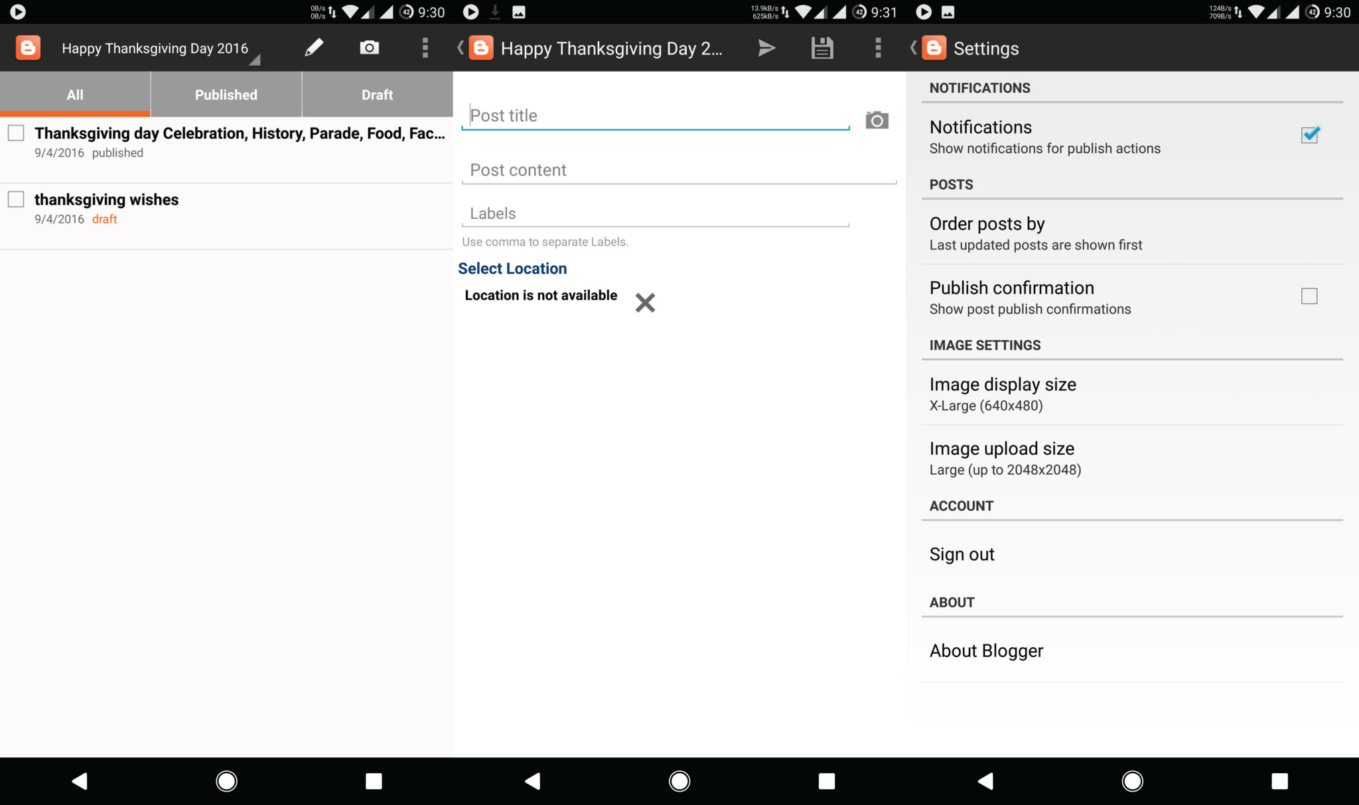Publish the post with the send icon
The width and height of the screenshot is (1359, 805).
click(x=766, y=47)
